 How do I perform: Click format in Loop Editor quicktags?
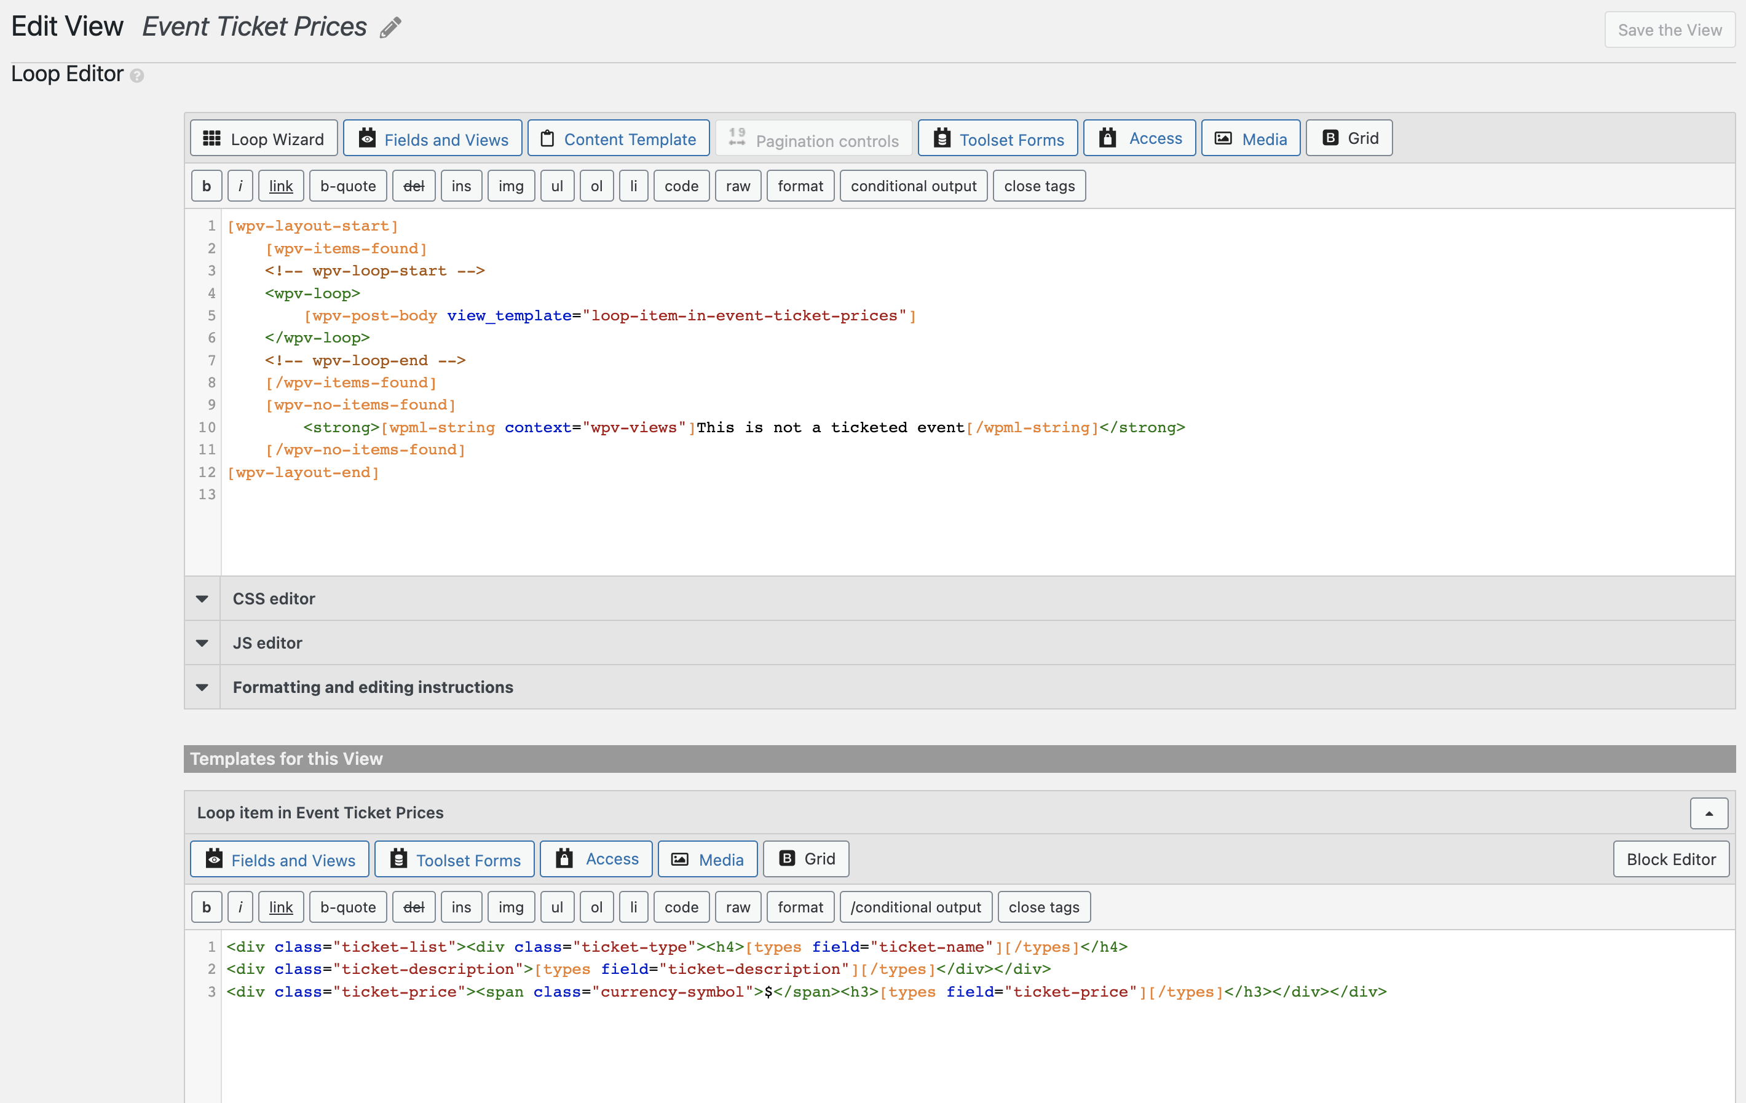(800, 186)
